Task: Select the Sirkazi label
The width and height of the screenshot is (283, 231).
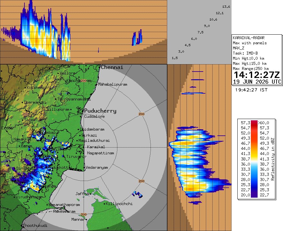Action: point(89,135)
